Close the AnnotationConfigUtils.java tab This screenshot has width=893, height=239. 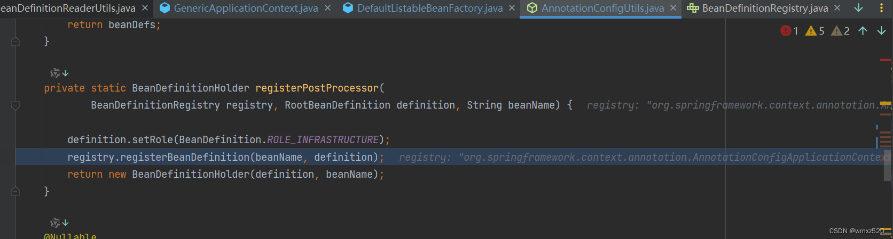coord(673,9)
